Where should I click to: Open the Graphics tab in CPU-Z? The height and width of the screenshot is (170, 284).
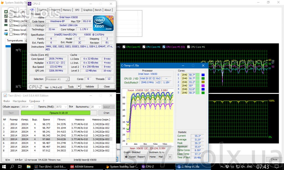point(88,10)
